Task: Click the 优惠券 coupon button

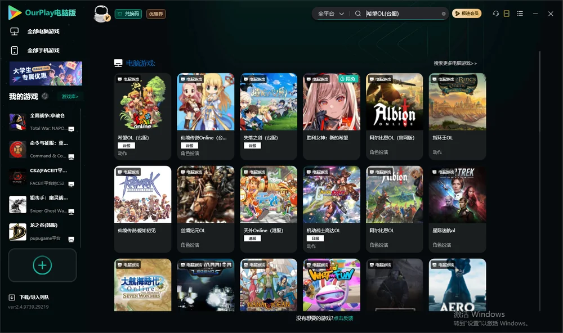Action: [156, 14]
